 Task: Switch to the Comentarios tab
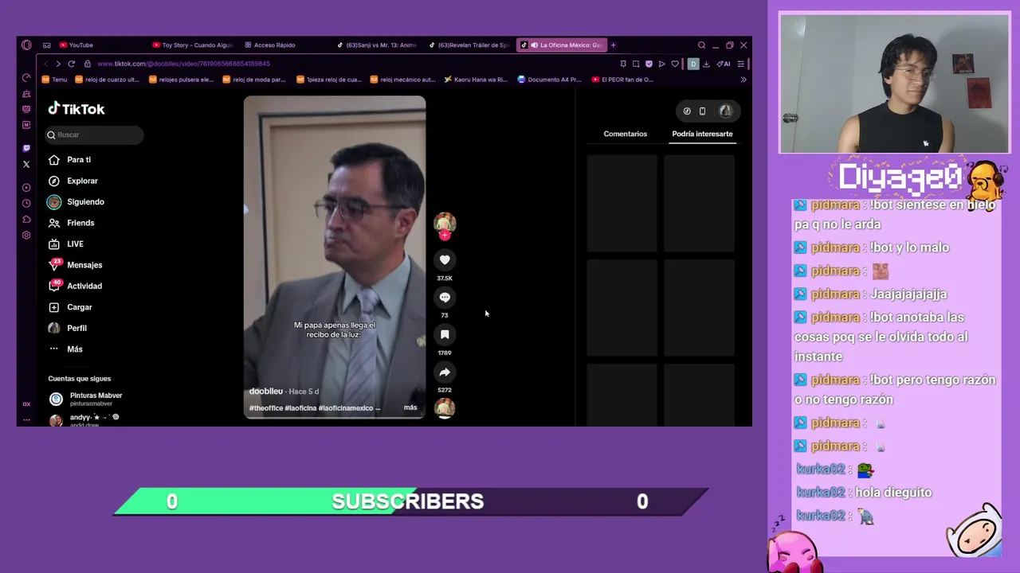tap(625, 134)
